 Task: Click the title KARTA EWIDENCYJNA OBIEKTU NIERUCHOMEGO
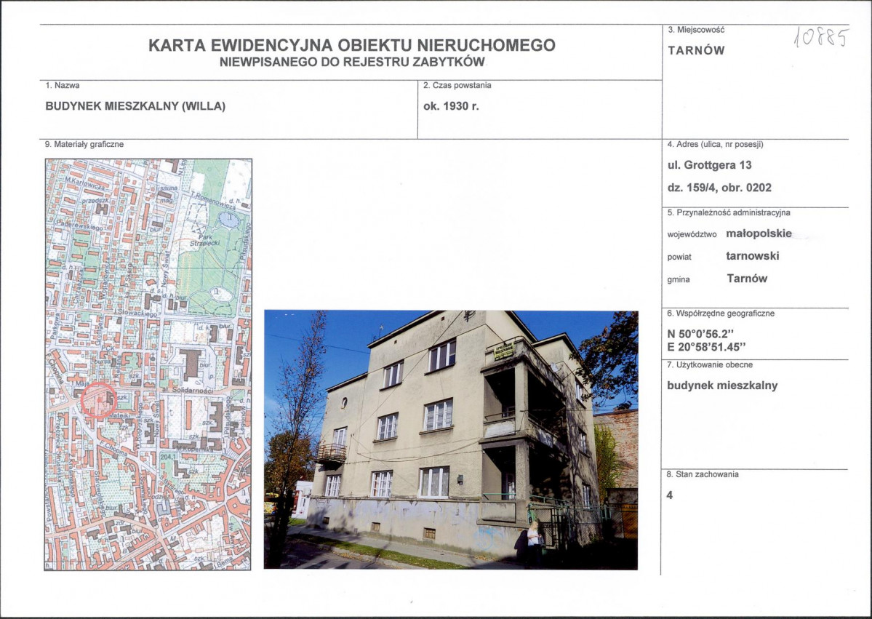pos(353,45)
